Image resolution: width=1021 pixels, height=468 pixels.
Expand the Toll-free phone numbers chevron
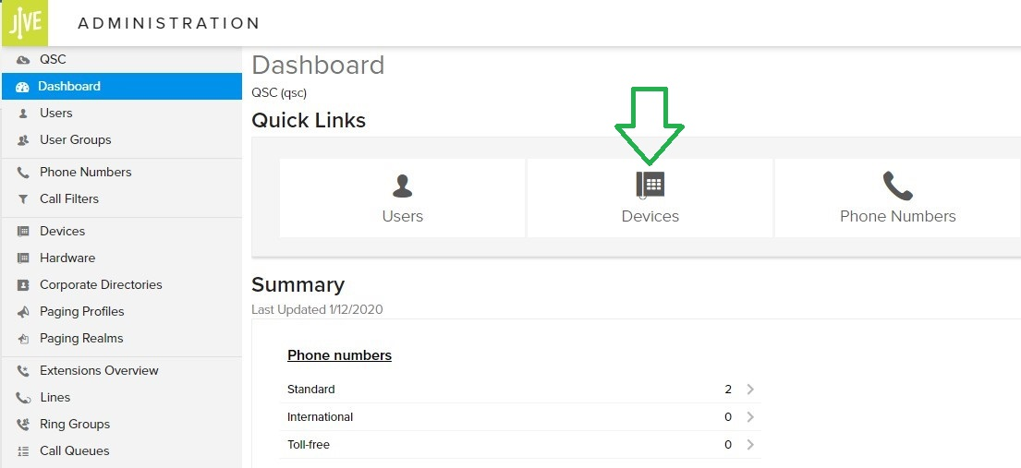coord(750,445)
